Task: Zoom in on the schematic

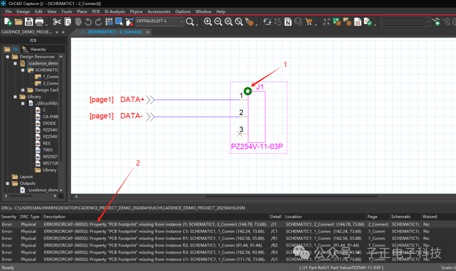Action: [208, 22]
